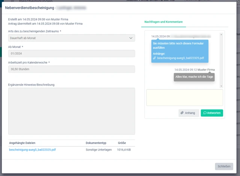
Task: Click the Dokumententyp column header
Action: tap(96, 143)
